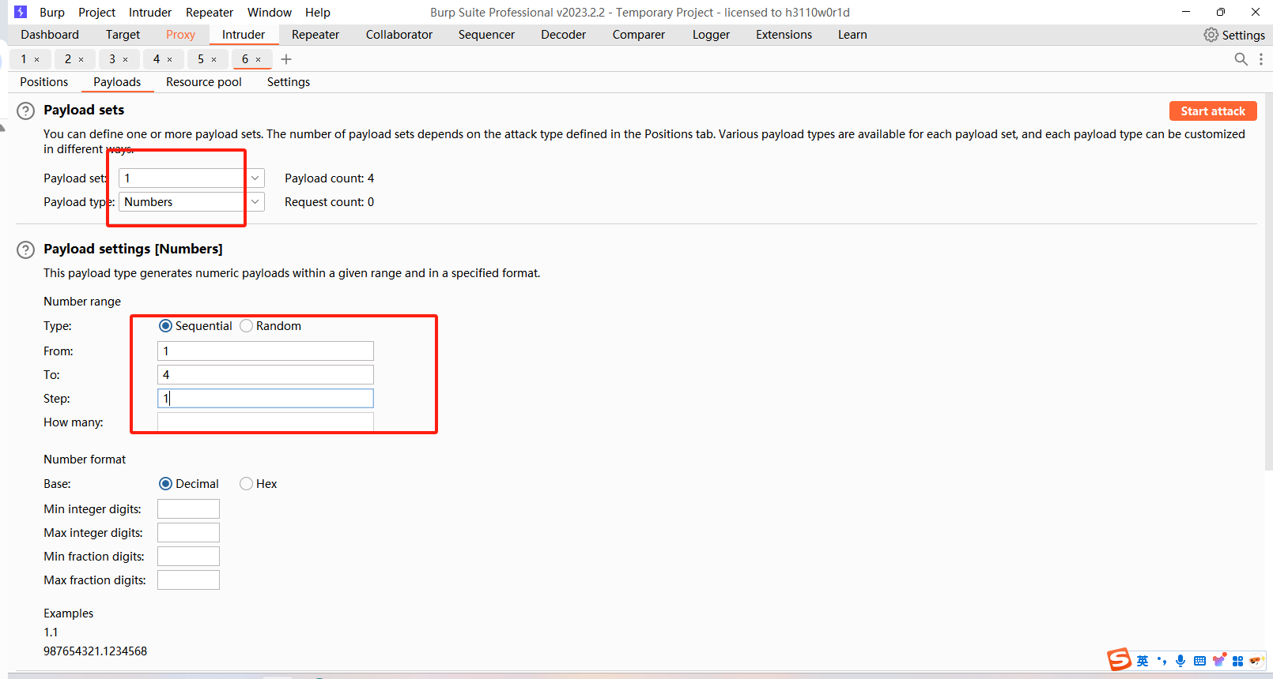Close Intruder tab 2
The image size is (1273, 679).
(81, 59)
